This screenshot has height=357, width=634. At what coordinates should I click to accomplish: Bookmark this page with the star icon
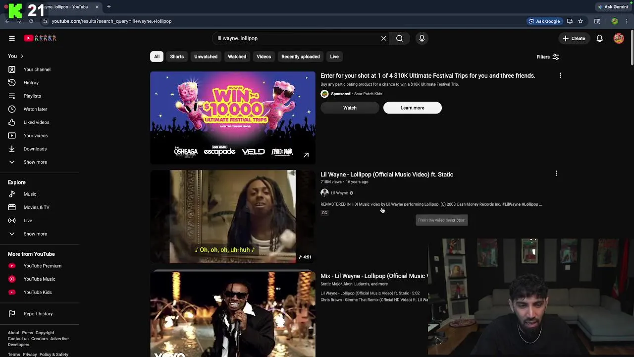581,21
